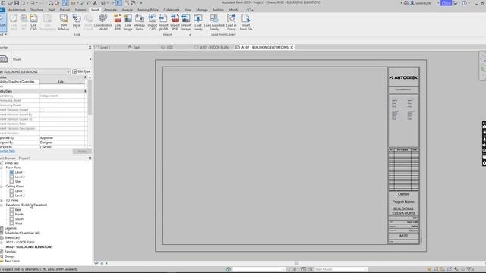Select the Import Image tool
Image resolution: width=486 pixels, height=273 pixels.
186,22
